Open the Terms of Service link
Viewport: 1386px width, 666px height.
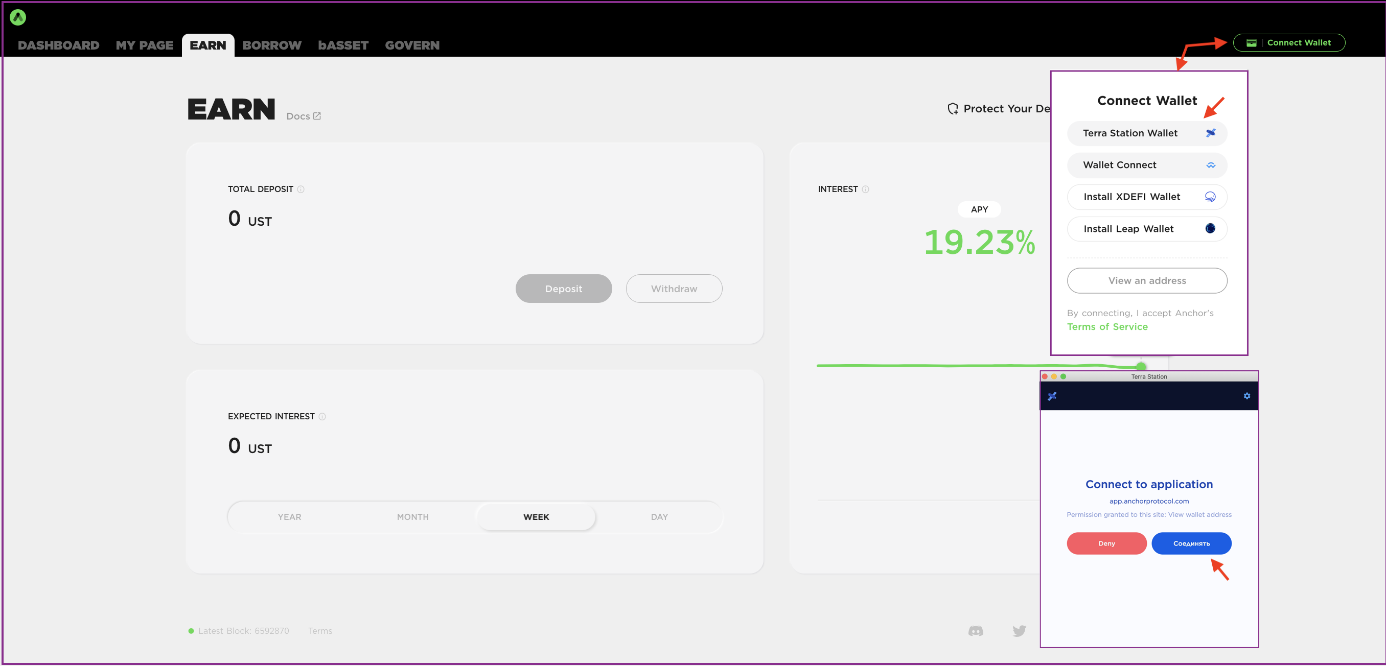[1107, 327]
